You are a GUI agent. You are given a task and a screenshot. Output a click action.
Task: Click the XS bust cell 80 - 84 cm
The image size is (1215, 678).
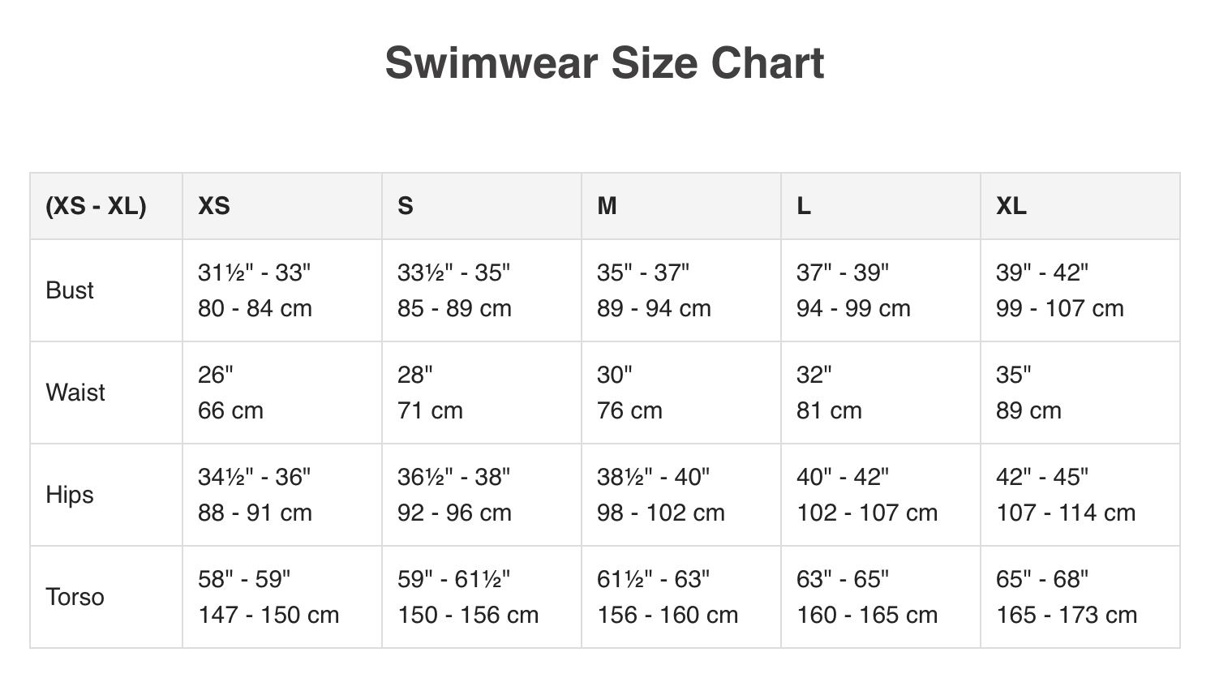pos(255,308)
